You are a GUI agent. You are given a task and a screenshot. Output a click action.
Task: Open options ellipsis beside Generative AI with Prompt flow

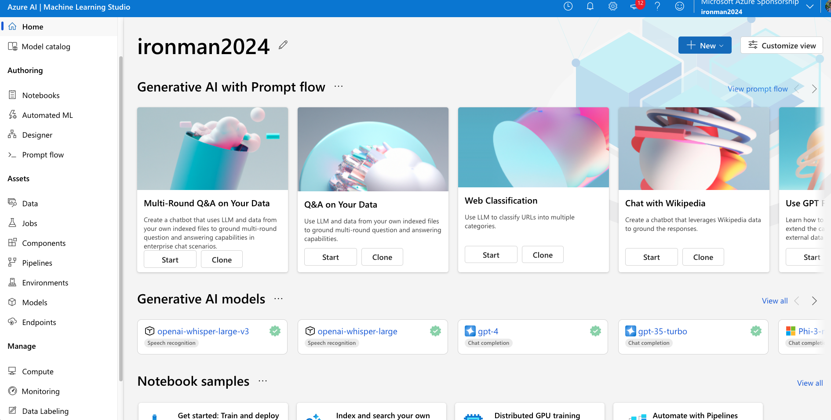pyautogui.click(x=339, y=87)
